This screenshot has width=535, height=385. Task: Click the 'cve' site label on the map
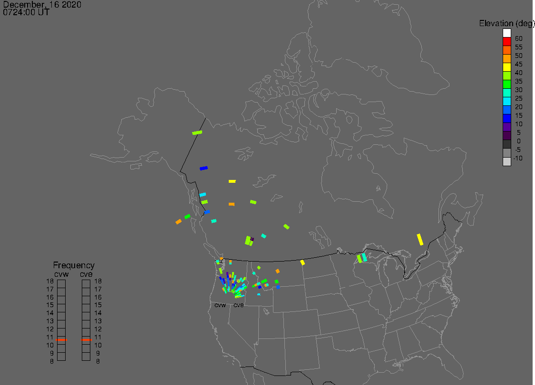pos(239,305)
